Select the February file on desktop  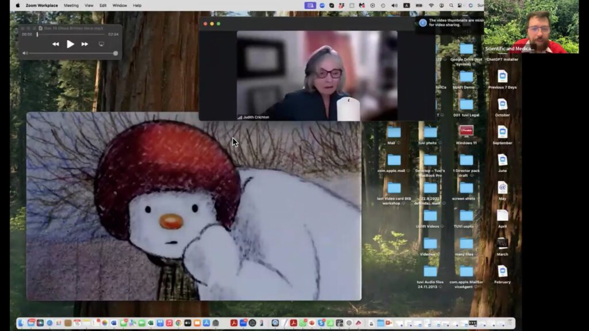pyautogui.click(x=502, y=274)
